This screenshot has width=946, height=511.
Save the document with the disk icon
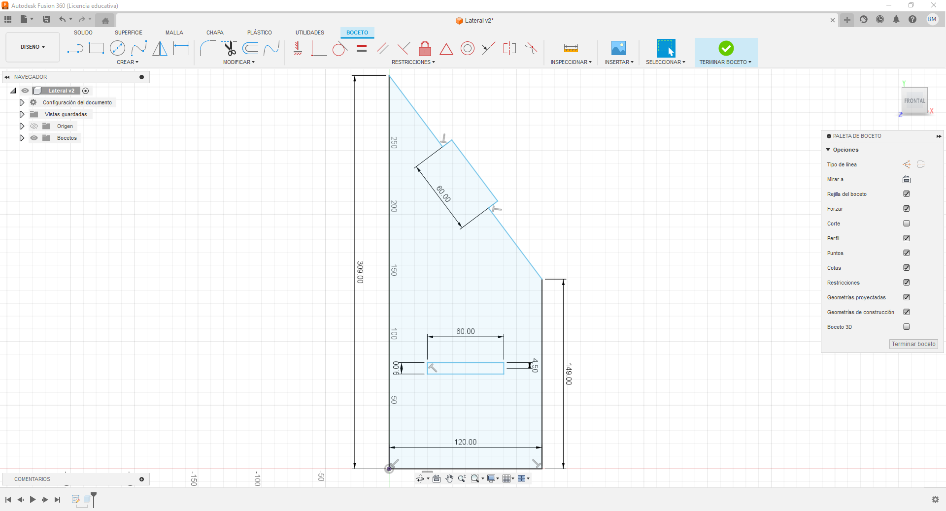(x=46, y=19)
